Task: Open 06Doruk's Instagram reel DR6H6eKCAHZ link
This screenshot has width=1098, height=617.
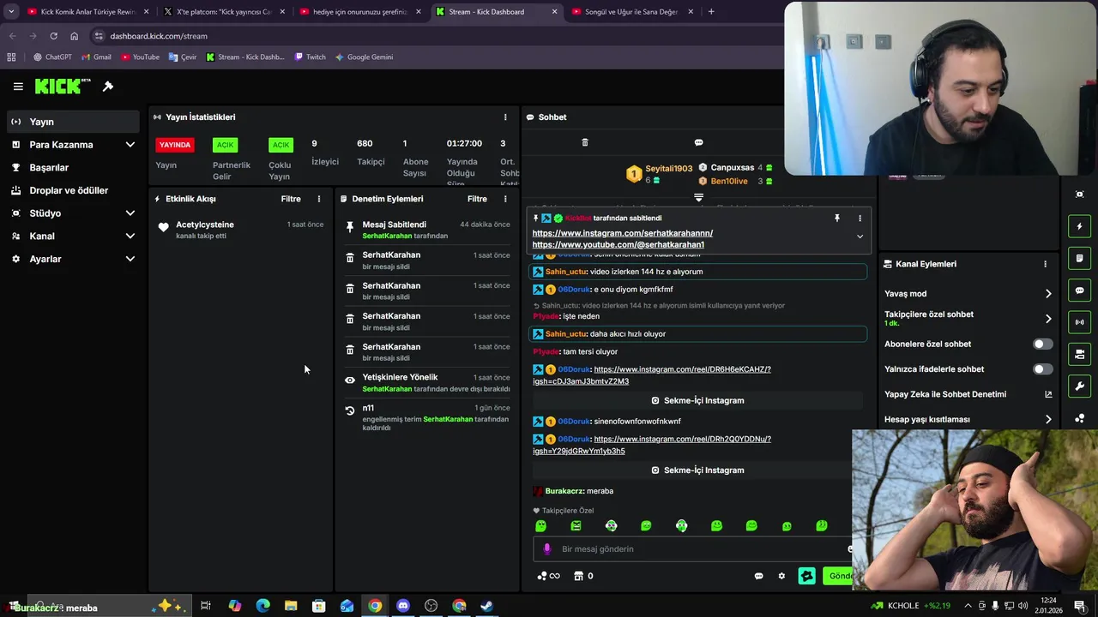Action: [x=652, y=375]
